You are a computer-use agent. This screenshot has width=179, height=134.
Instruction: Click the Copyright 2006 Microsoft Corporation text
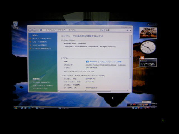90,47
